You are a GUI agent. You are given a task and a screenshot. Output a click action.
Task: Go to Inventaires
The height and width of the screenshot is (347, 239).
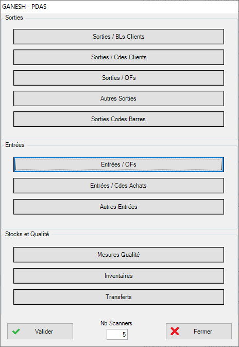coord(118,276)
